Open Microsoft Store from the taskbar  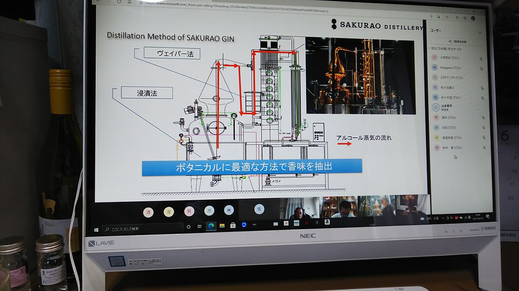pyautogui.click(x=233, y=226)
